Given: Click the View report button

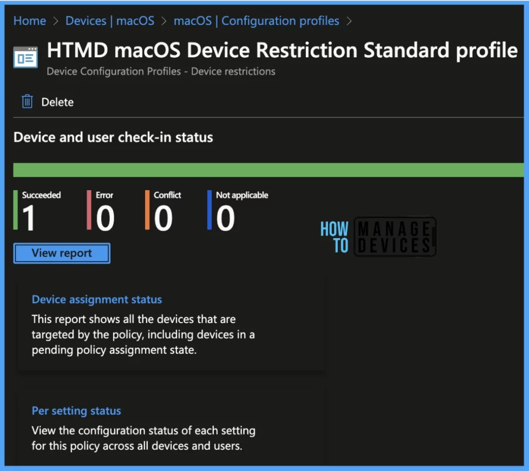Looking at the screenshot, I should coord(62,253).
